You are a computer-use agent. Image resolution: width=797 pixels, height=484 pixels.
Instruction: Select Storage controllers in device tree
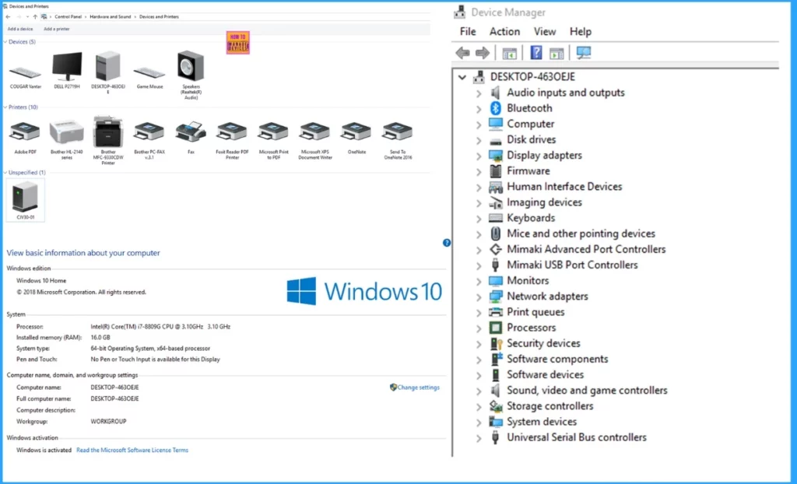[x=550, y=406]
